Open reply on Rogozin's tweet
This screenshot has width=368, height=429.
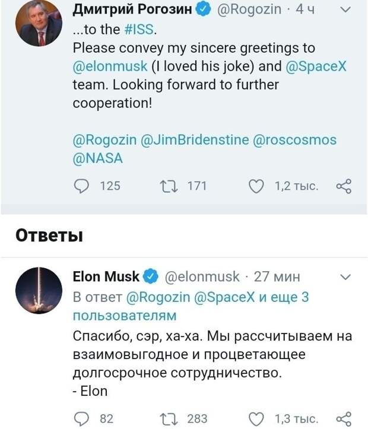coord(81,186)
